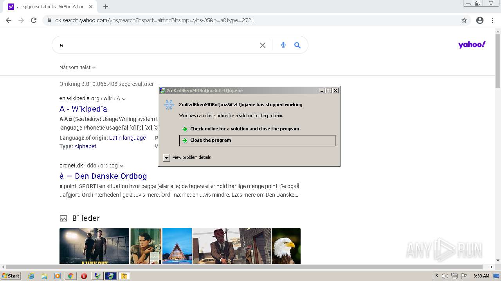Click the 'Omkring 3.010.065.408 søgeresultater' count
The image size is (501, 281).
click(106, 84)
